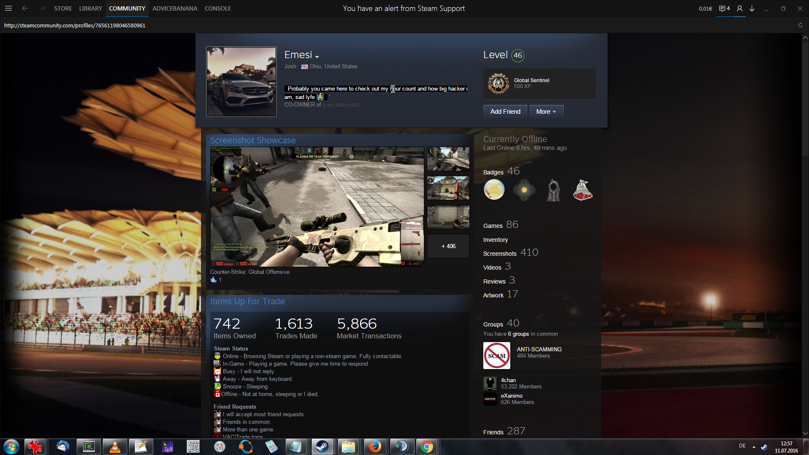Open the More dropdown button
The height and width of the screenshot is (455, 809).
pyautogui.click(x=546, y=112)
